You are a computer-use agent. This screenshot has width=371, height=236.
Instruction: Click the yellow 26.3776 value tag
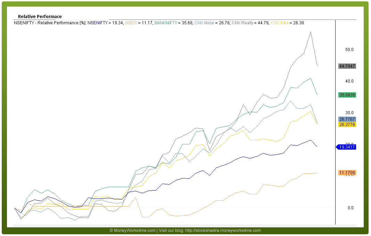(347, 125)
